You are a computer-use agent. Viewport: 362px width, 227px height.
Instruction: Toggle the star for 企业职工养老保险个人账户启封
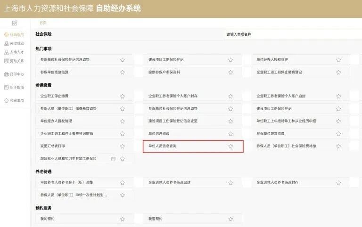pos(339,96)
